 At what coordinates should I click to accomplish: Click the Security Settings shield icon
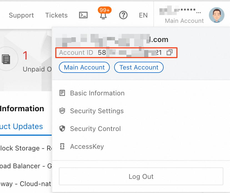[x=62, y=111]
